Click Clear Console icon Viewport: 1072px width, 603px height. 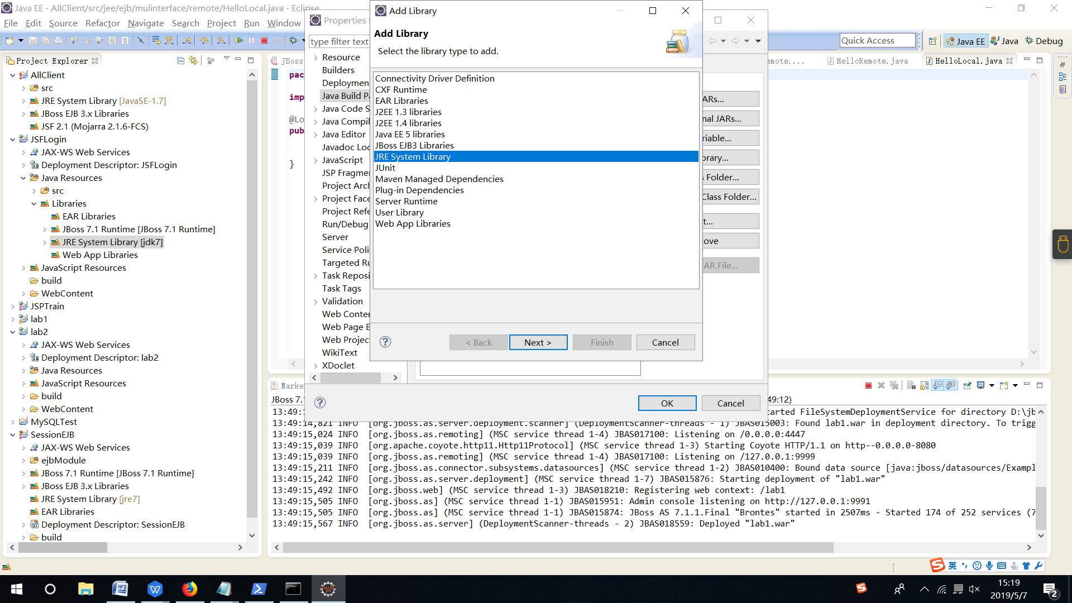click(911, 385)
